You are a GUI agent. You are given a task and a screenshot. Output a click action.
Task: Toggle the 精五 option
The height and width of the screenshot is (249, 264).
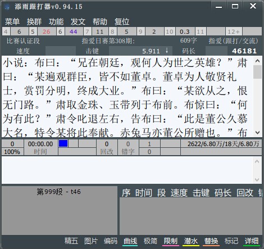coord(71,241)
